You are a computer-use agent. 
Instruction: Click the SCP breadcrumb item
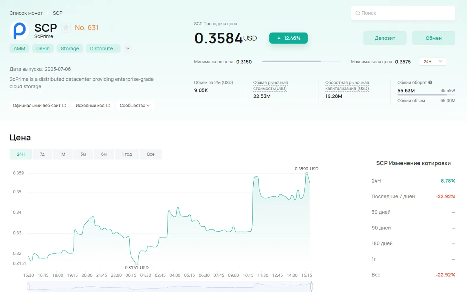(x=57, y=13)
